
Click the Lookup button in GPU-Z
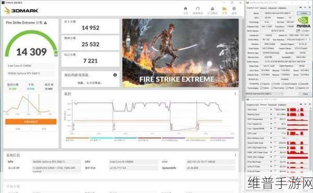pos(304,13)
